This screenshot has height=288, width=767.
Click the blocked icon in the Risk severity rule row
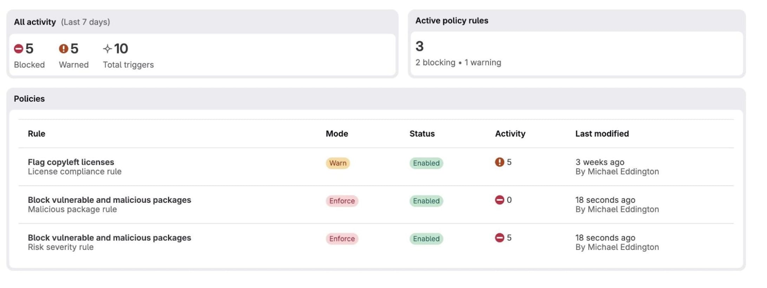point(499,238)
